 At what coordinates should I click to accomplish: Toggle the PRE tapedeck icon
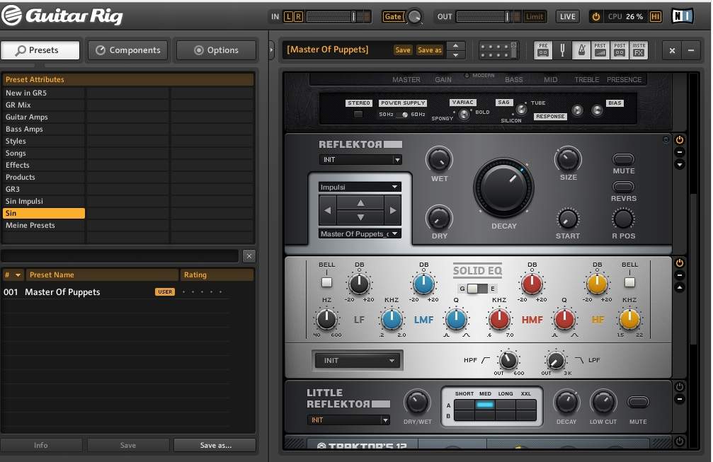(543, 50)
